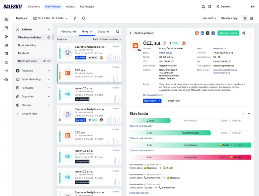
Task: Click the filter funnel icon
Action: pos(75,18)
